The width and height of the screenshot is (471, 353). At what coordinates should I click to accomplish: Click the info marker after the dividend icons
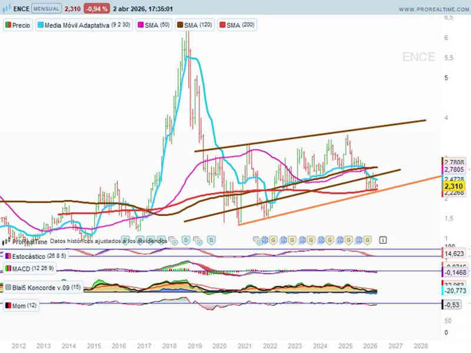(x=383, y=239)
